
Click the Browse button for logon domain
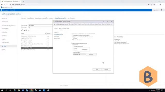click(91, 54)
